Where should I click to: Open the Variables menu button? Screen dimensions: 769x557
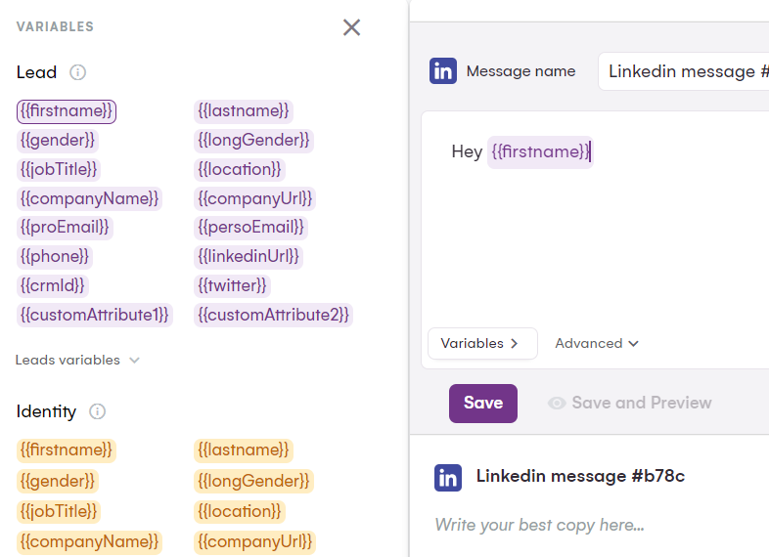click(x=481, y=343)
